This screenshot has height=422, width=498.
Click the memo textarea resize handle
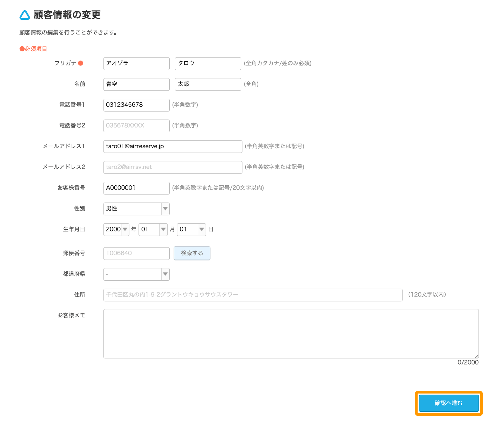point(476,356)
